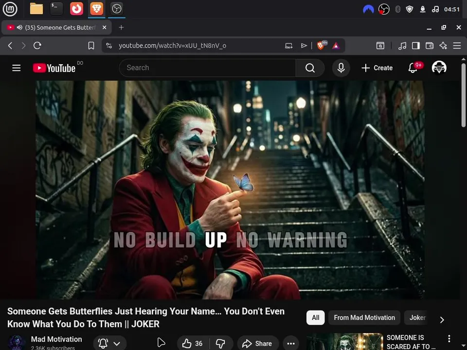Reload the current YouTube page
Screen dimensions: 467x350
pos(37,46)
